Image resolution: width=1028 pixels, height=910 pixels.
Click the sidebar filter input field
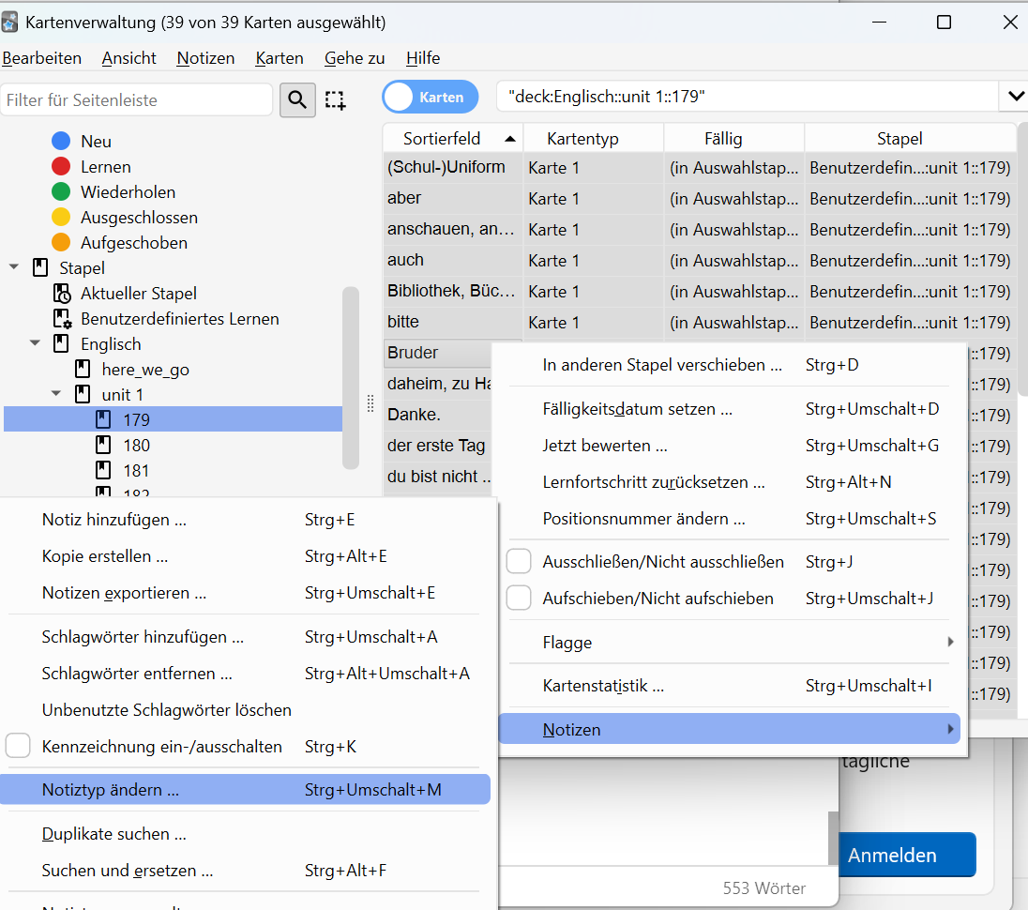point(136,99)
